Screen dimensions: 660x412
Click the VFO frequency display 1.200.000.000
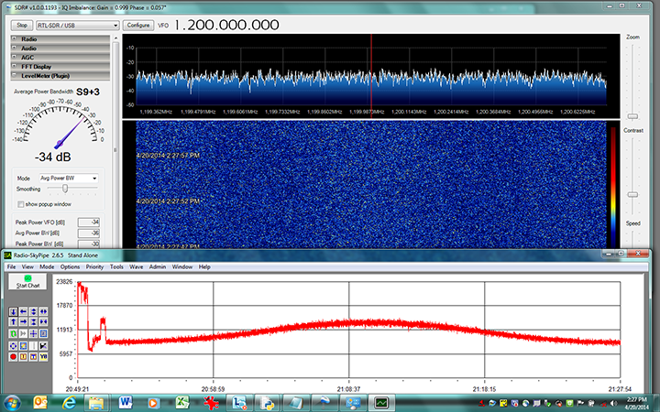226,25
